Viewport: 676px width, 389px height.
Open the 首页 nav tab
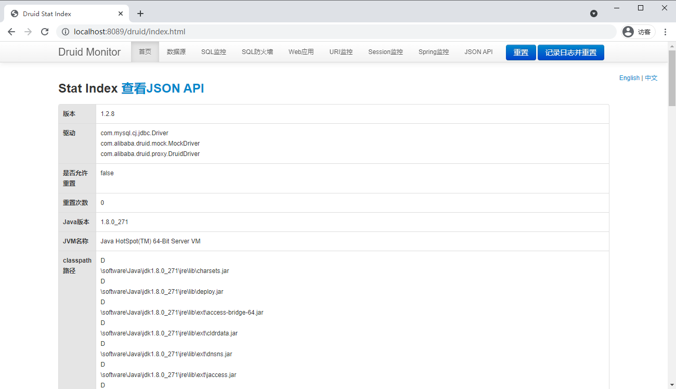(145, 52)
